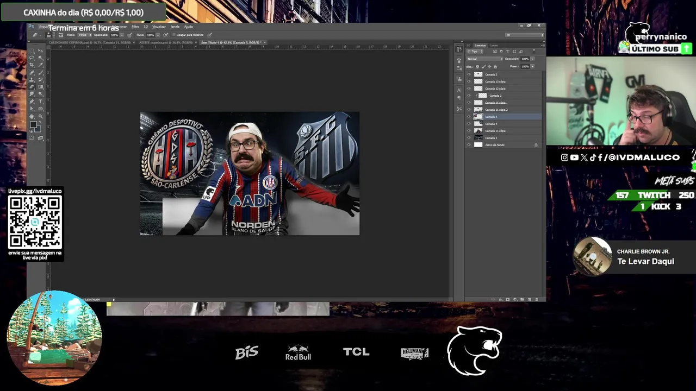Select the Rectangular Marquee tool
The height and width of the screenshot is (391, 696).
(x=32, y=51)
